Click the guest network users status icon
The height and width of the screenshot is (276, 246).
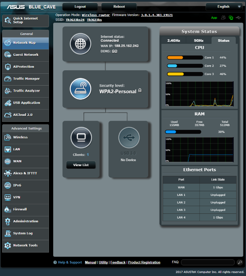pos(223,17)
